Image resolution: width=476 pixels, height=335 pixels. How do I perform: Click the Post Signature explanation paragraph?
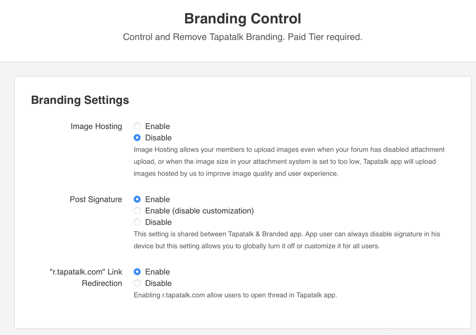coord(287,240)
